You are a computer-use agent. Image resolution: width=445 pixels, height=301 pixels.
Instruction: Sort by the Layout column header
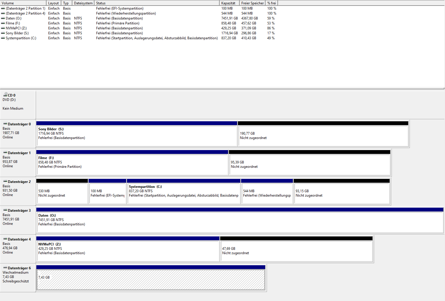coord(54,3)
